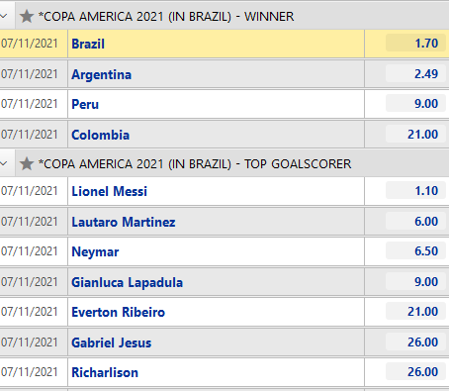449x391 pixels.
Task: Choose Gabriel Jesus odds 26.00
Action: pos(415,342)
